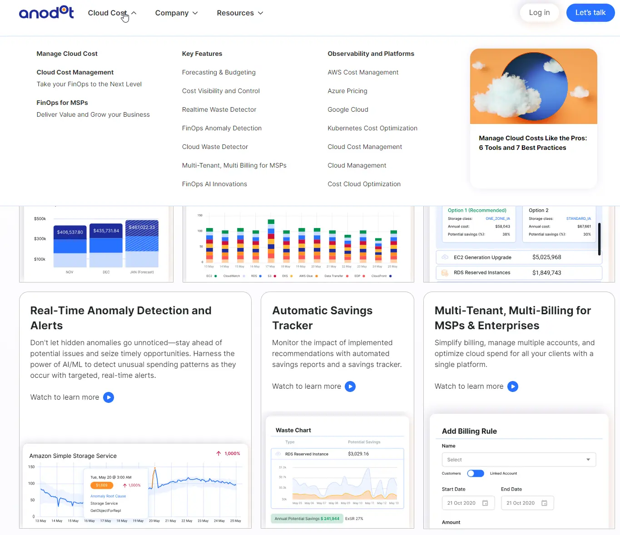Open FinOps Anomaly Detection
The width and height of the screenshot is (620, 535).
[222, 128]
